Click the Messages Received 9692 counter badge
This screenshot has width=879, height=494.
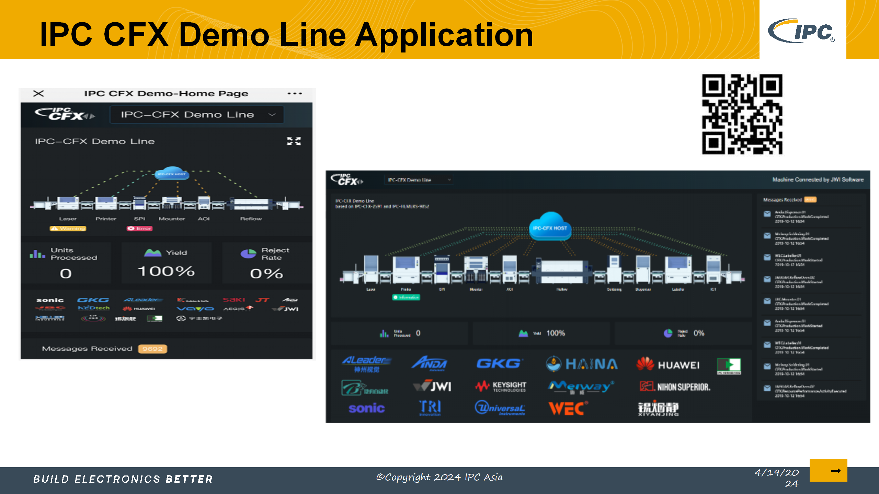click(152, 349)
